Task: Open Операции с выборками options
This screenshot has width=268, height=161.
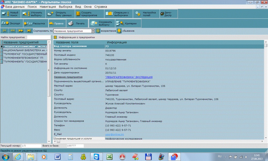Action: [x=118, y=14]
